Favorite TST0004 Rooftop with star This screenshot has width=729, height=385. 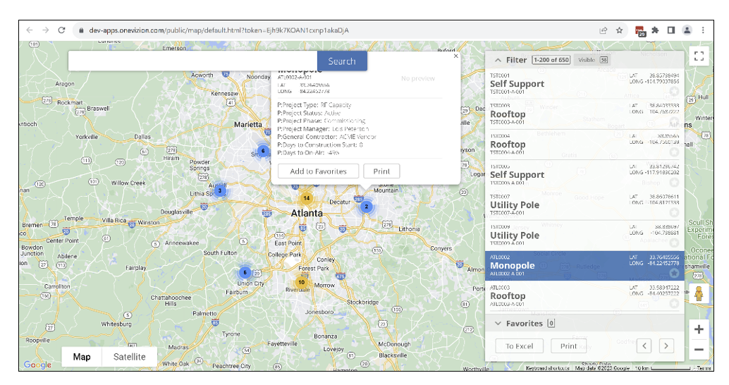click(x=674, y=152)
